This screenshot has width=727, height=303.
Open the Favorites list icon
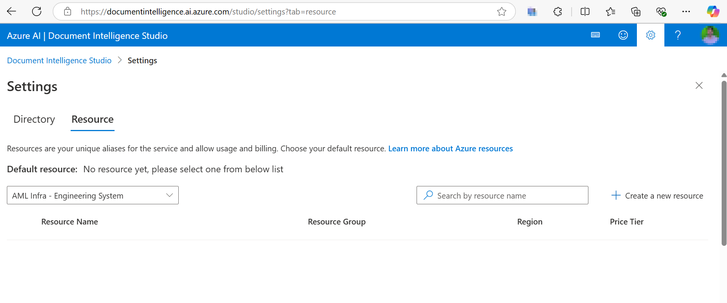click(611, 11)
